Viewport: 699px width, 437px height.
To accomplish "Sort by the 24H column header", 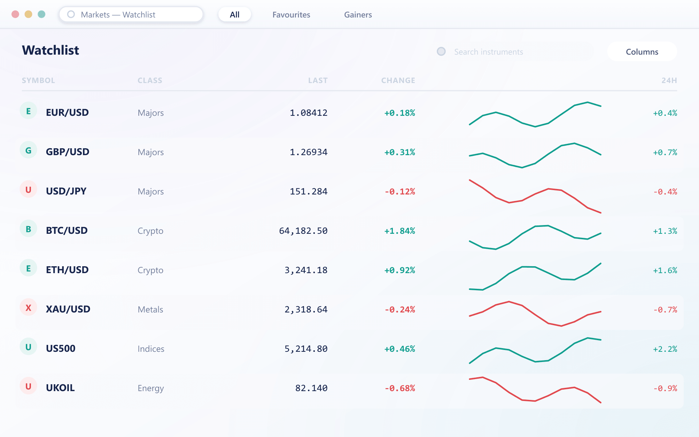I will (669, 80).
